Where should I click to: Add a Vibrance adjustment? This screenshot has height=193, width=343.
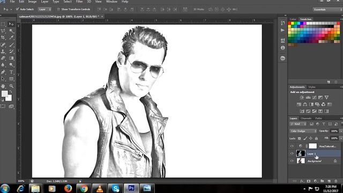[x=326, y=98]
